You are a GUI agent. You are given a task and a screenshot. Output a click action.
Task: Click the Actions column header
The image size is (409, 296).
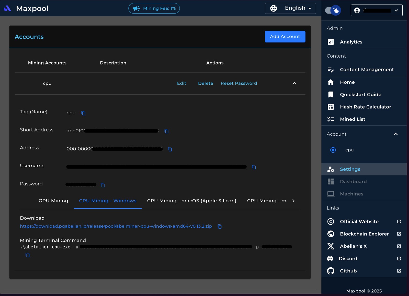coord(215,63)
